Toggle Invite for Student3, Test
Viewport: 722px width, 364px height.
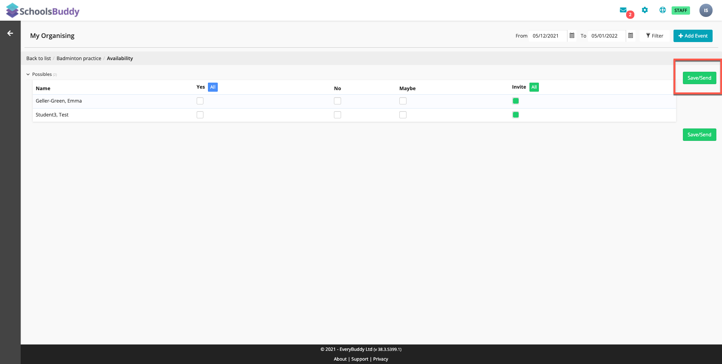click(x=516, y=115)
